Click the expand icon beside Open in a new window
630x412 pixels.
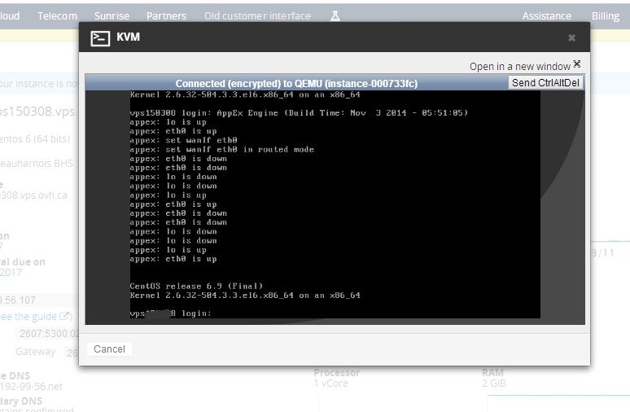[577, 64]
